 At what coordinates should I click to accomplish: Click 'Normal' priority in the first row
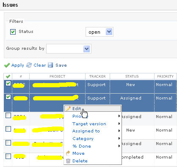[164, 85]
